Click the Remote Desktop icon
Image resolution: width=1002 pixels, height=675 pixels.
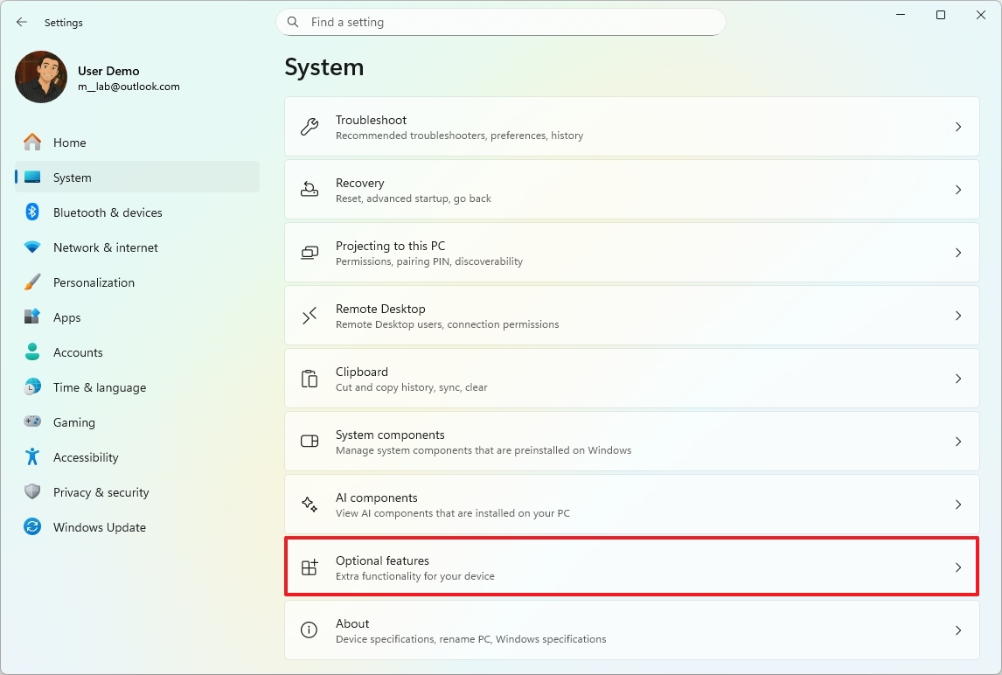pyautogui.click(x=310, y=316)
